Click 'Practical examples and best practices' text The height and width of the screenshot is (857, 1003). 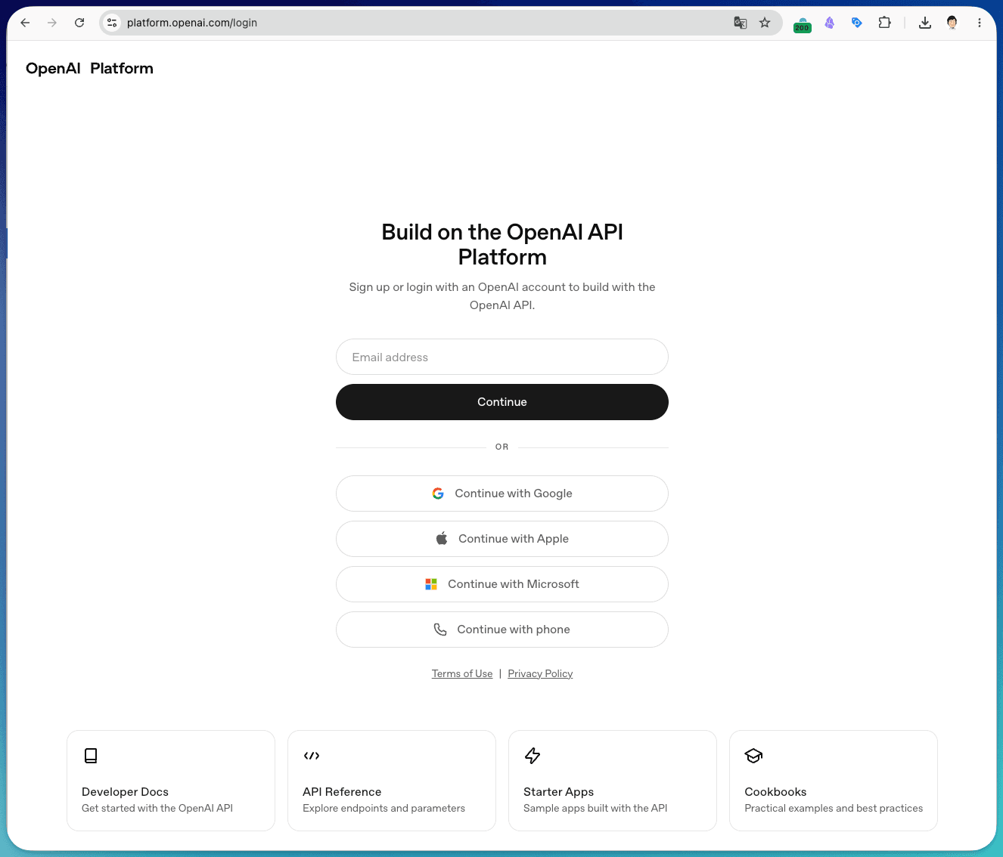pyautogui.click(x=834, y=808)
